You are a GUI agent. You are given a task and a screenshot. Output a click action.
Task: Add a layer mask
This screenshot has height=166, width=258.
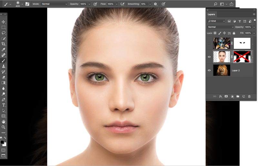[226, 96]
